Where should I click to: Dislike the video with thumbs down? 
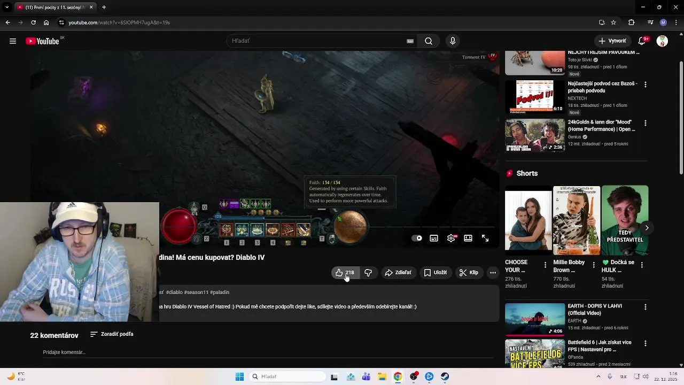tap(368, 273)
